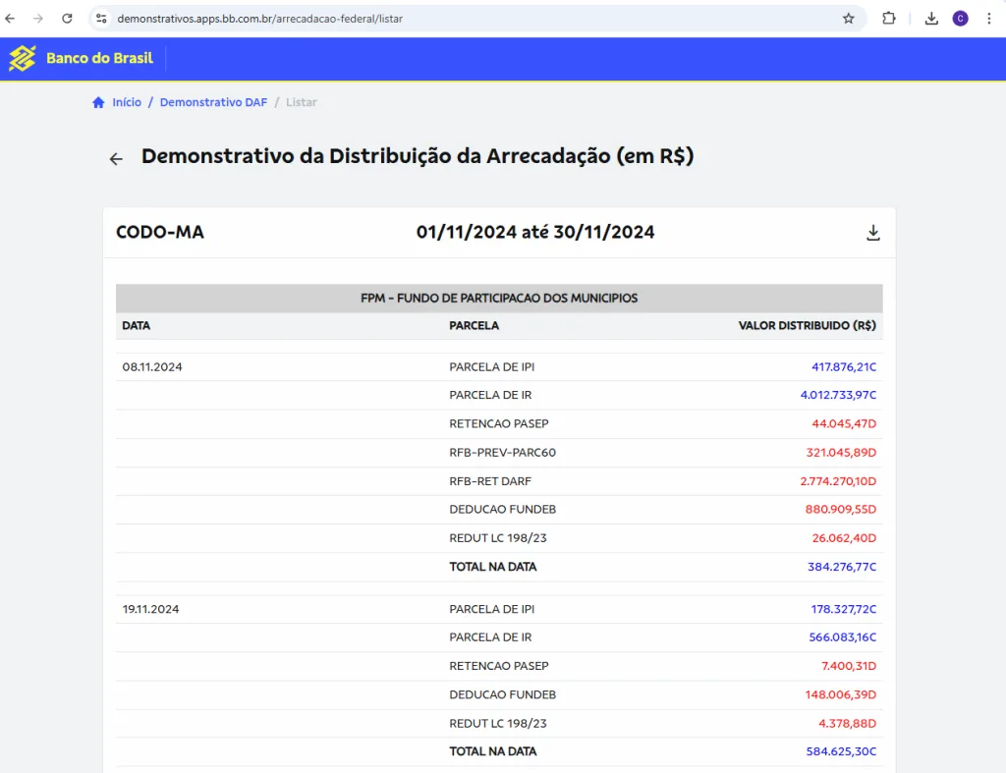Click the site info icon in address bar
The image size is (1006, 773).
click(x=101, y=19)
